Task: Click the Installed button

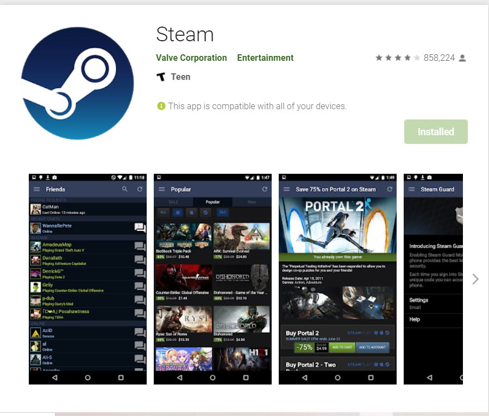Action: [436, 132]
